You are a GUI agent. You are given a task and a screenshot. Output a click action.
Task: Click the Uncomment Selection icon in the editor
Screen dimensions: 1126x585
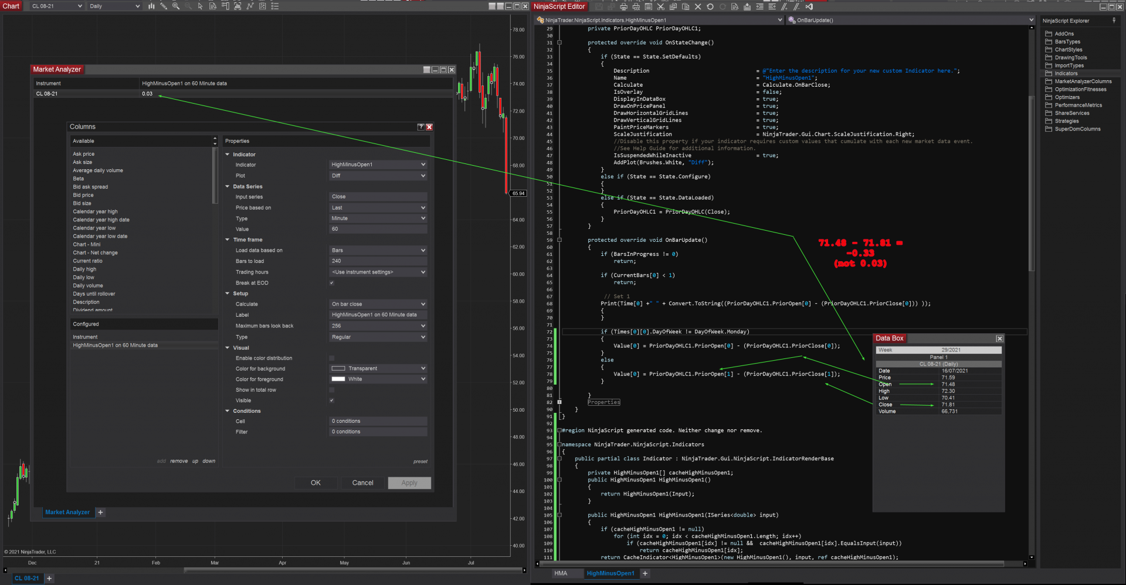coord(796,7)
